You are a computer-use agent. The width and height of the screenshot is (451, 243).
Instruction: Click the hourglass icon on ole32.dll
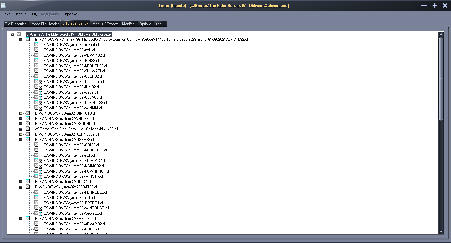[x=41, y=93]
